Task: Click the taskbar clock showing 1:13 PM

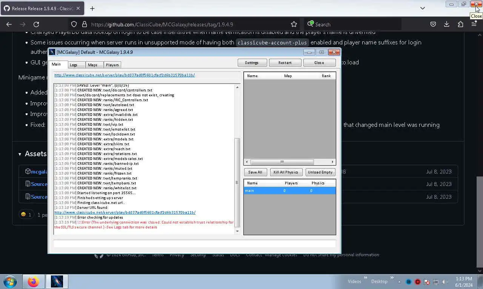Action: (463, 279)
